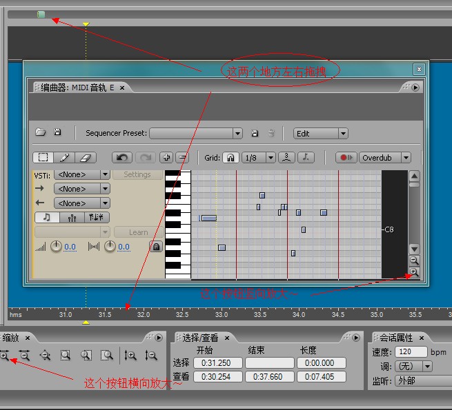
Task: Select the 缩放 panel tab
Action: tap(10, 338)
